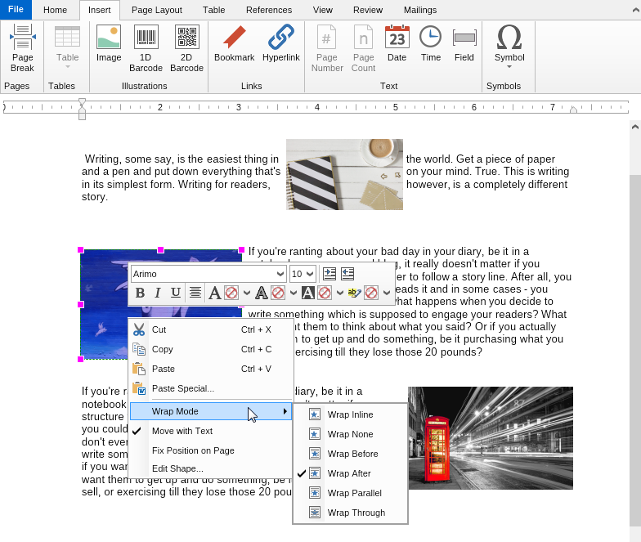Viewport: 641px width, 542px height.
Task: Open the Arimo font name dropdown
Action: tap(280, 274)
